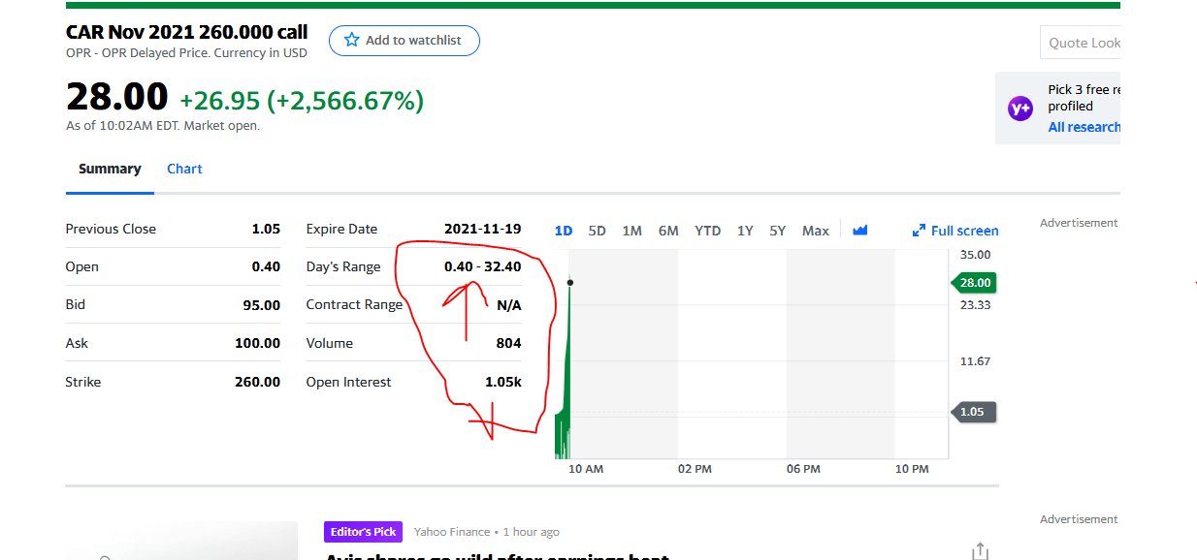
Task: Focus the Quote Lookup search field
Action: [x=1080, y=43]
